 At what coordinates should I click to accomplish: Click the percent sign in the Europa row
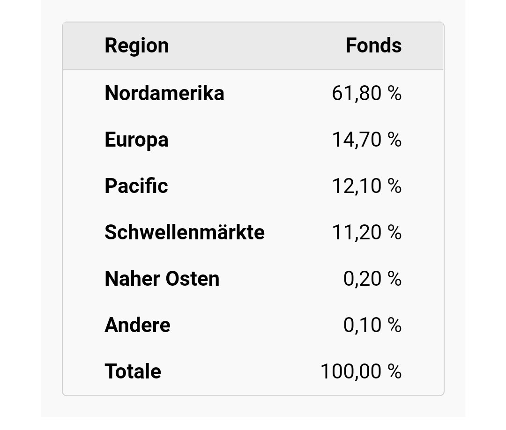click(394, 140)
